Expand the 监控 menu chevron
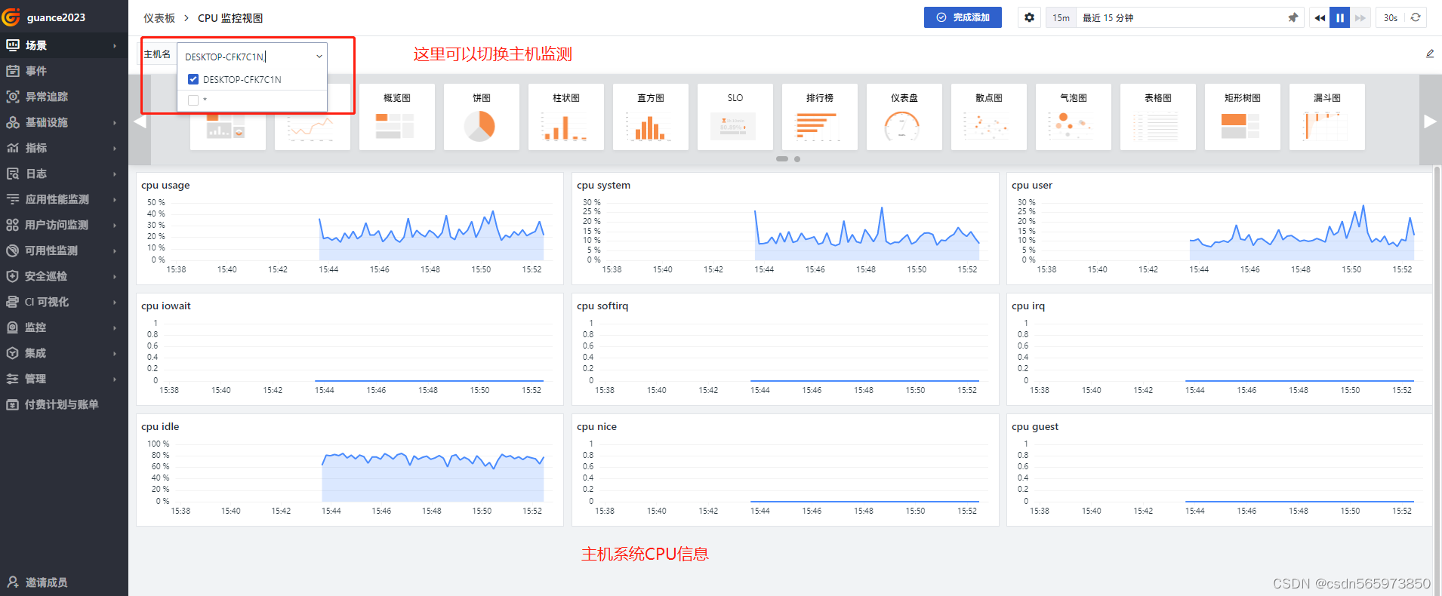Viewport: 1442px width, 596px height. (115, 327)
